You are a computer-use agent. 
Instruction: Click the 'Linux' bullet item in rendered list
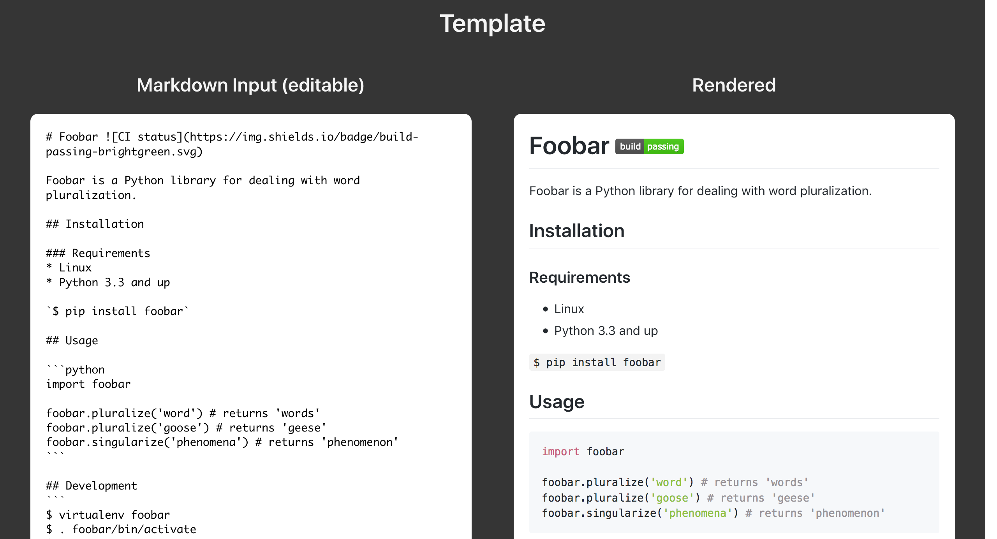pos(569,309)
